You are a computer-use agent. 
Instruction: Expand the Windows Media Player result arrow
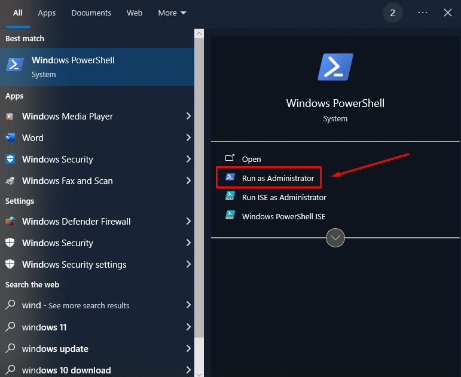pyautogui.click(x=188, y=116)
